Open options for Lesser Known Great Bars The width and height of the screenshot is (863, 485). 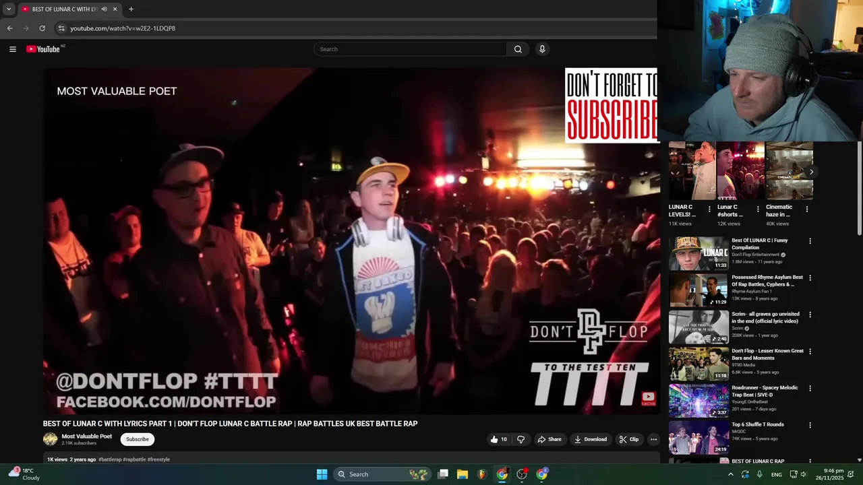[x=810, y=352]
